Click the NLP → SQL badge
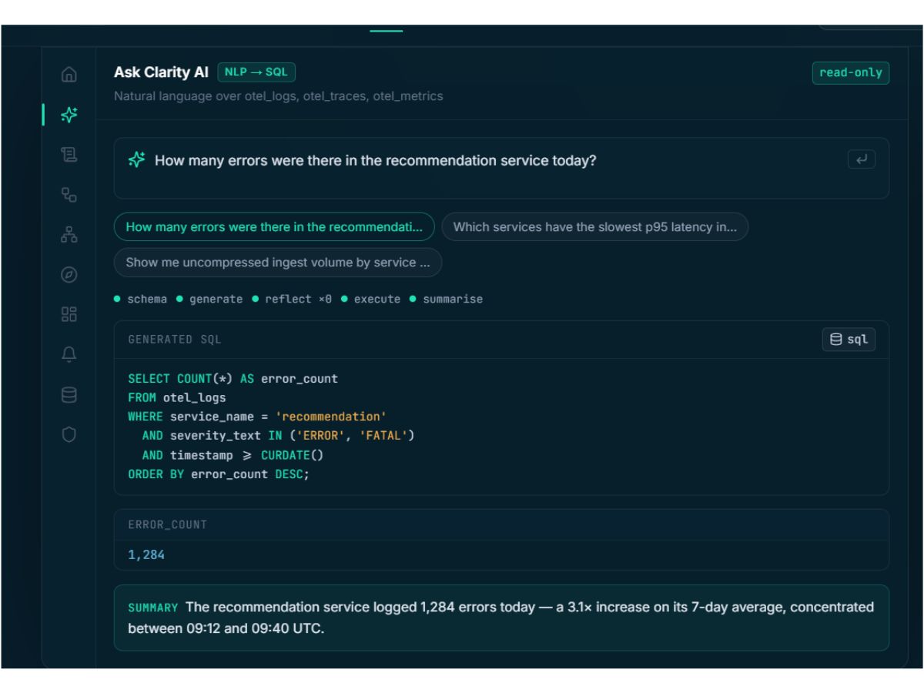 [x=256, y=72]
